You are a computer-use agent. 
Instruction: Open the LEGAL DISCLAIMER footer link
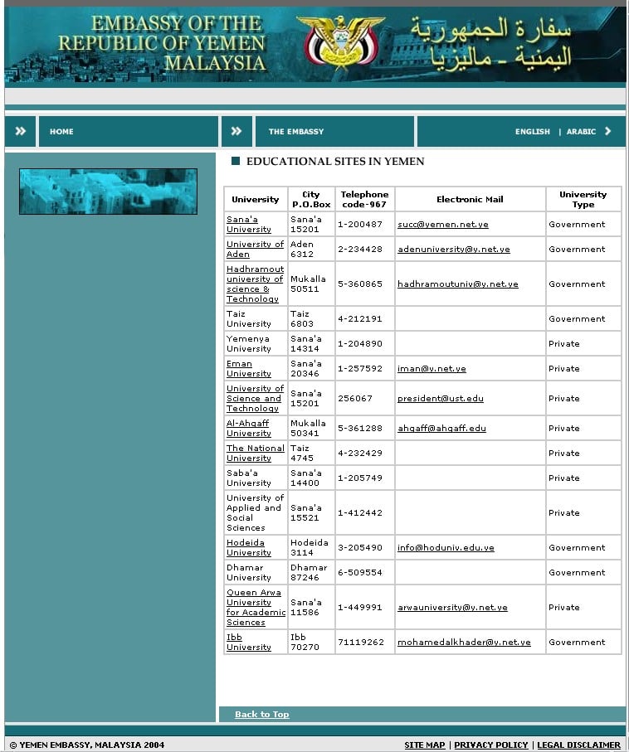[x=578, y=745]
